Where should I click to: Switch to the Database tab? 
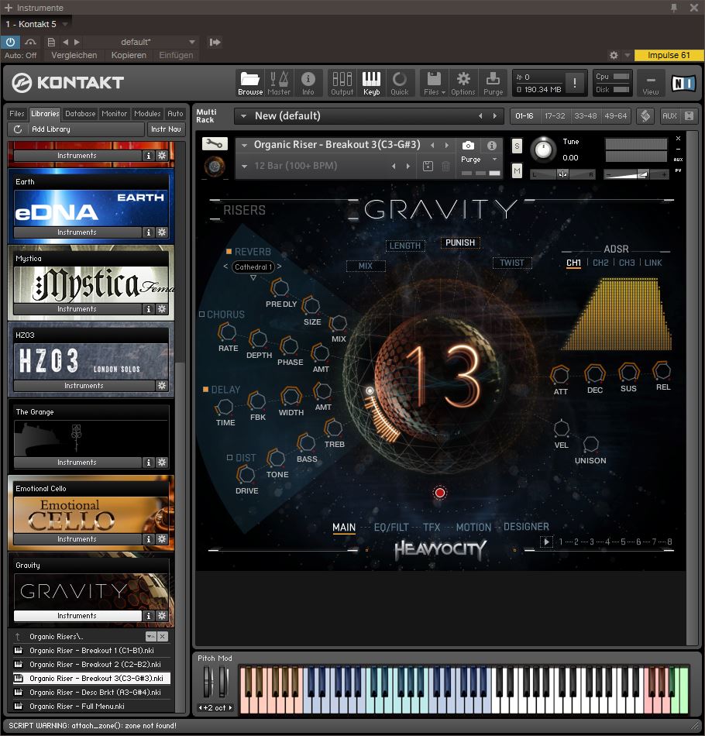[x=81, y=114]
